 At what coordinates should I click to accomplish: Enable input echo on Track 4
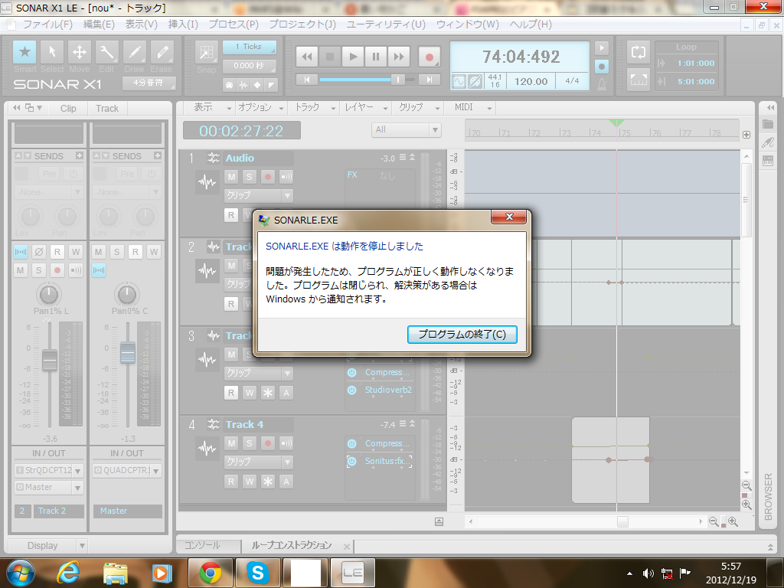click(x=286, y=443)
